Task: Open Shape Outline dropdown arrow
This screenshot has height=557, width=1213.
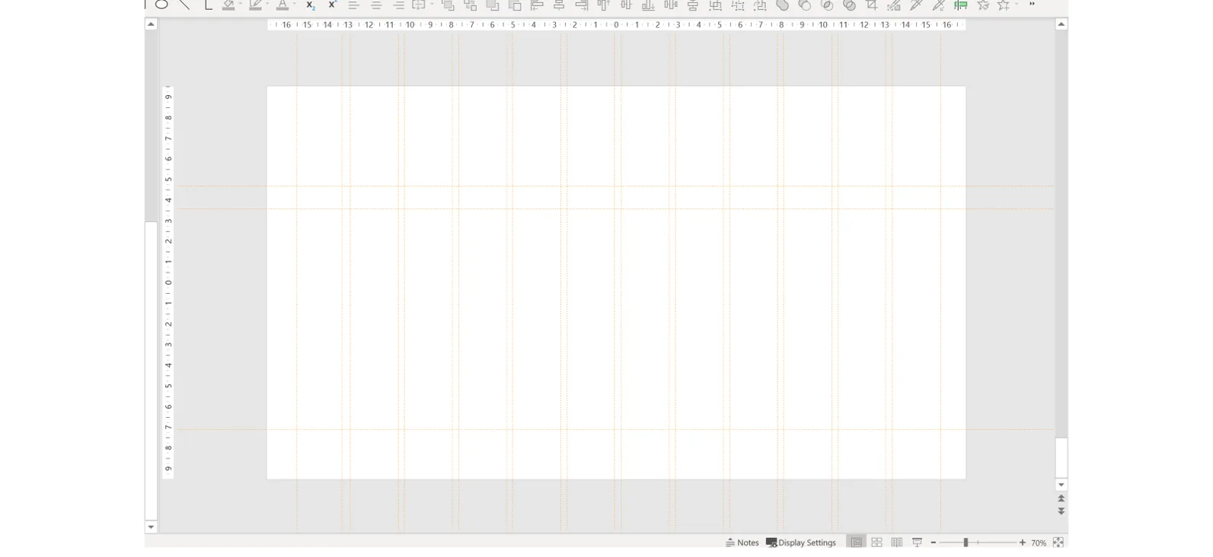Action: coord(267,5)
